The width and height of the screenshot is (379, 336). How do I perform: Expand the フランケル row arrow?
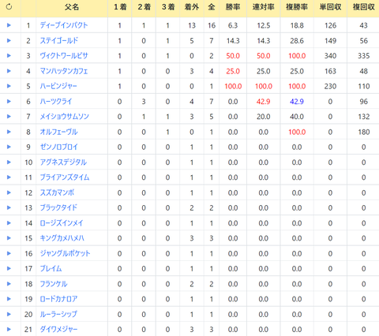9,284
